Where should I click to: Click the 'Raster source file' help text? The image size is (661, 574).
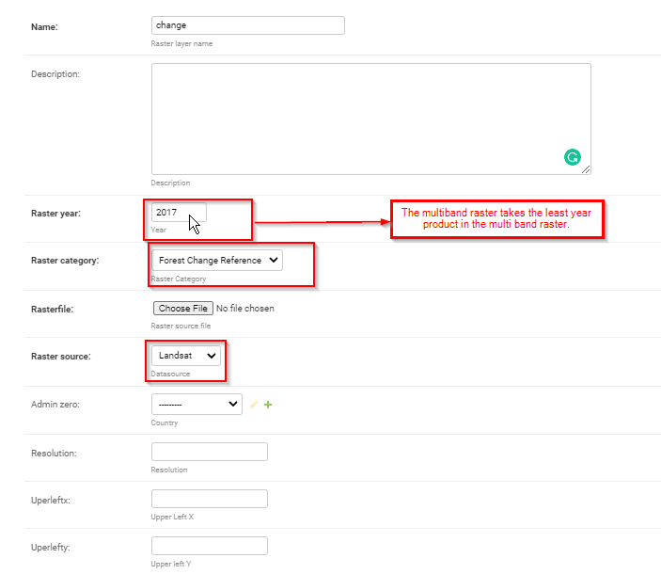pos(181,326)
